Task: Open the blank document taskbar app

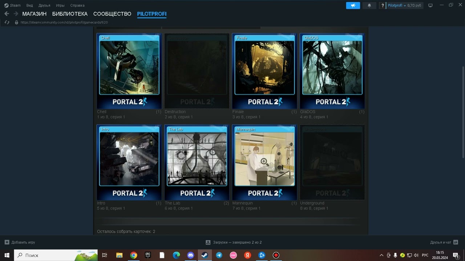Action: click(162, 255)
